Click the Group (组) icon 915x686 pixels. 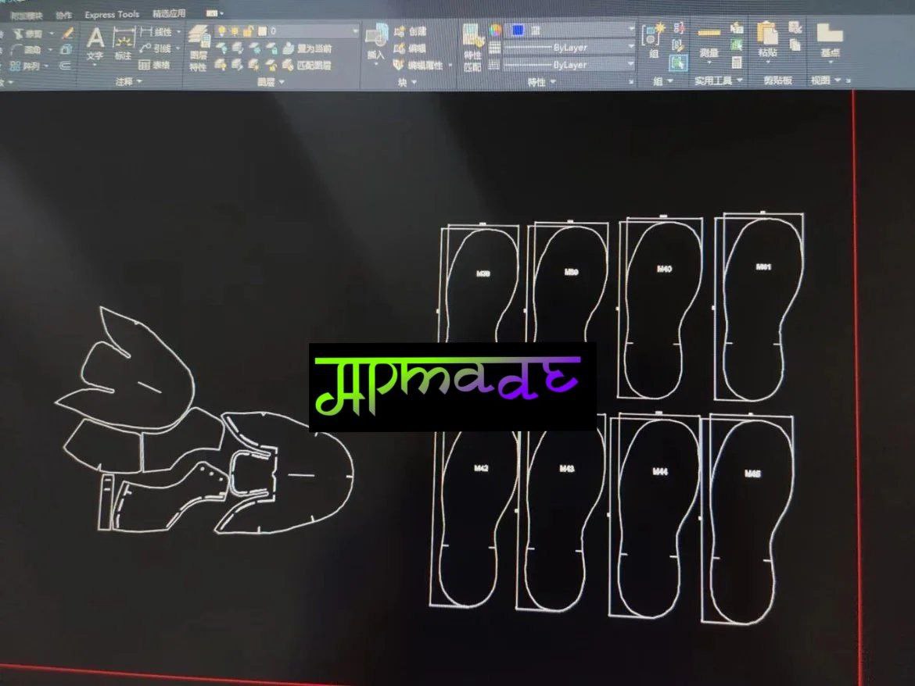[653, 41]
